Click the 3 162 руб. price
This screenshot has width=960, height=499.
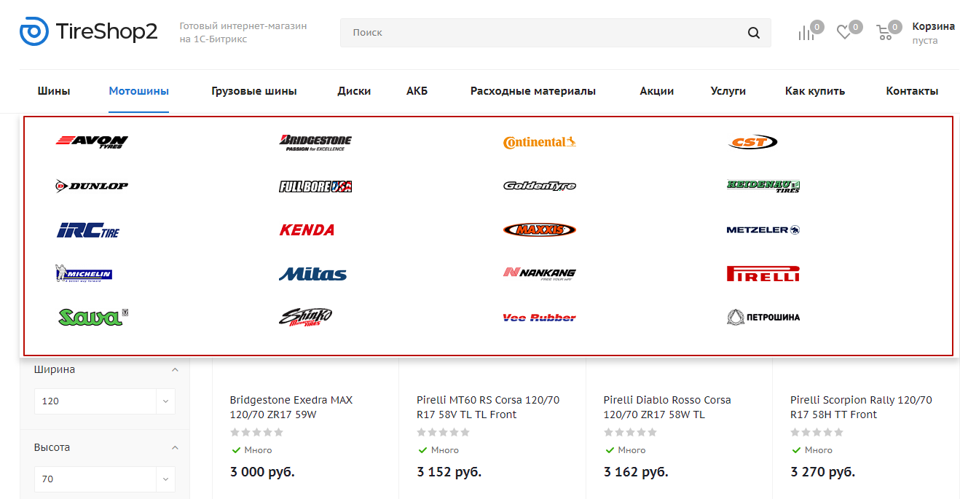636,472
